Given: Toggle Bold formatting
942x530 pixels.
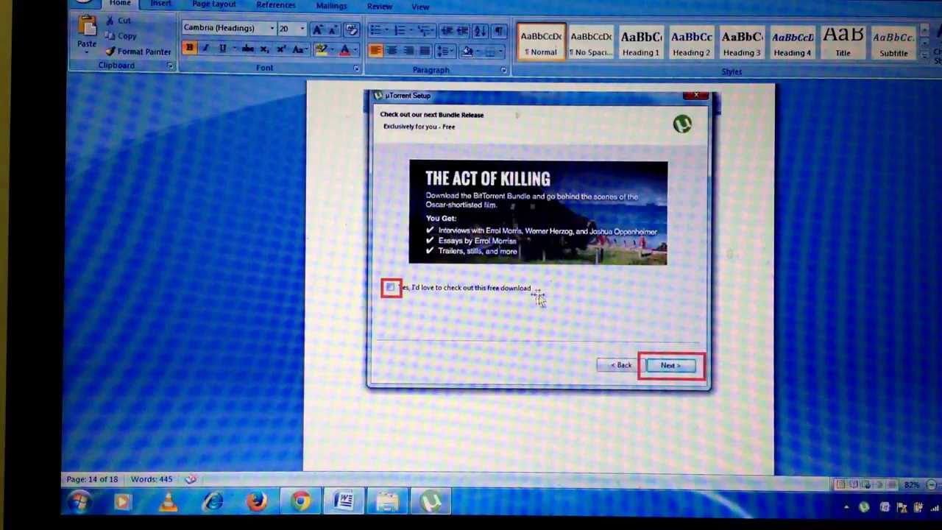Looking at the screenshot, I should pos(189,49).
